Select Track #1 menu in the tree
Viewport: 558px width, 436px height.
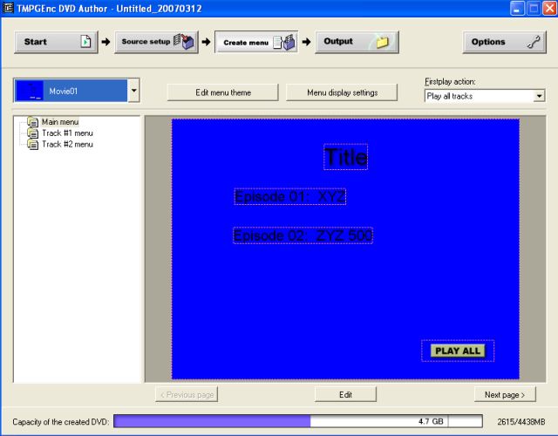(67, 133)
